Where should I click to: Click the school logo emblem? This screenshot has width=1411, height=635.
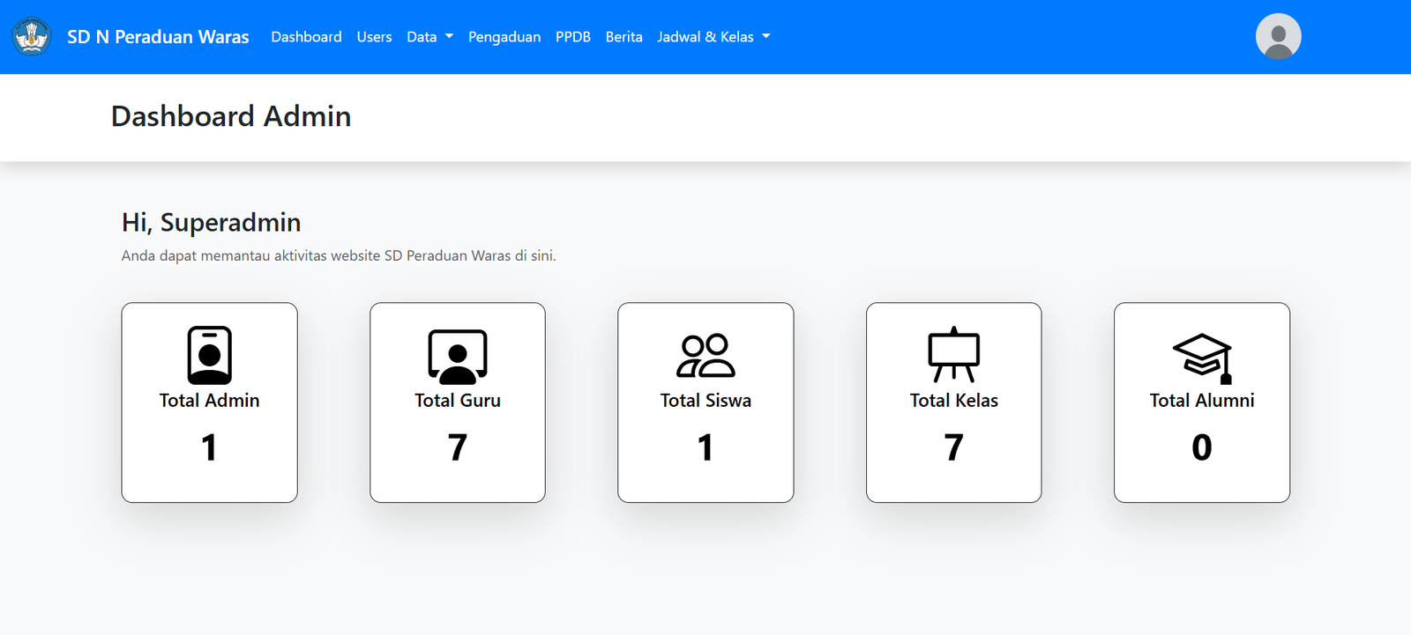tap(32, 36)
